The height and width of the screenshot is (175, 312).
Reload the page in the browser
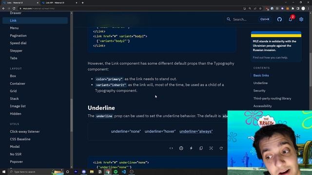[x=14, y=9]
